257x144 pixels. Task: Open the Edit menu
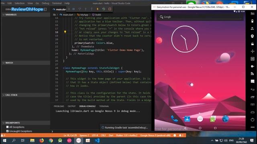10,3
